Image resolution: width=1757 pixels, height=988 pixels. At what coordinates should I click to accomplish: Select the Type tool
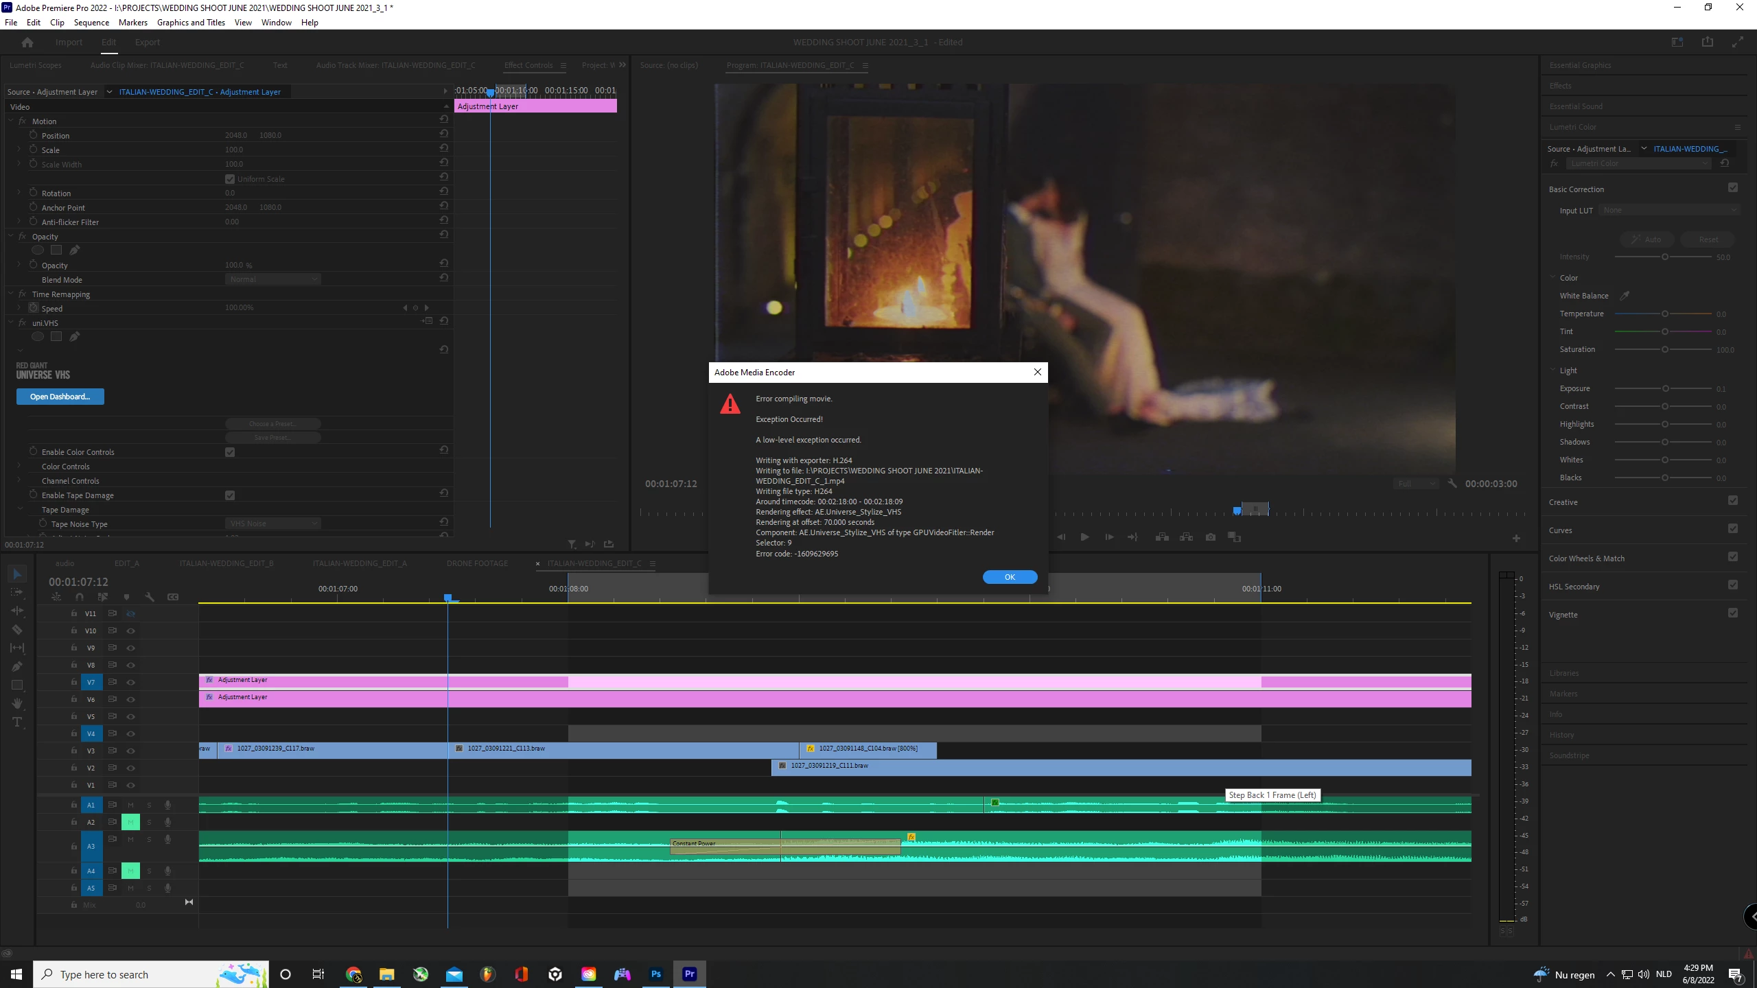[x=17, y=722]
